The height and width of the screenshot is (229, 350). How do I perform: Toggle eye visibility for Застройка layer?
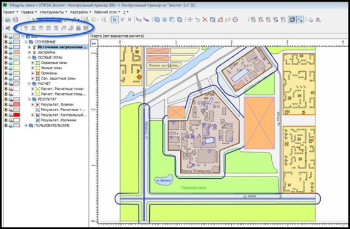click(6, 52)
